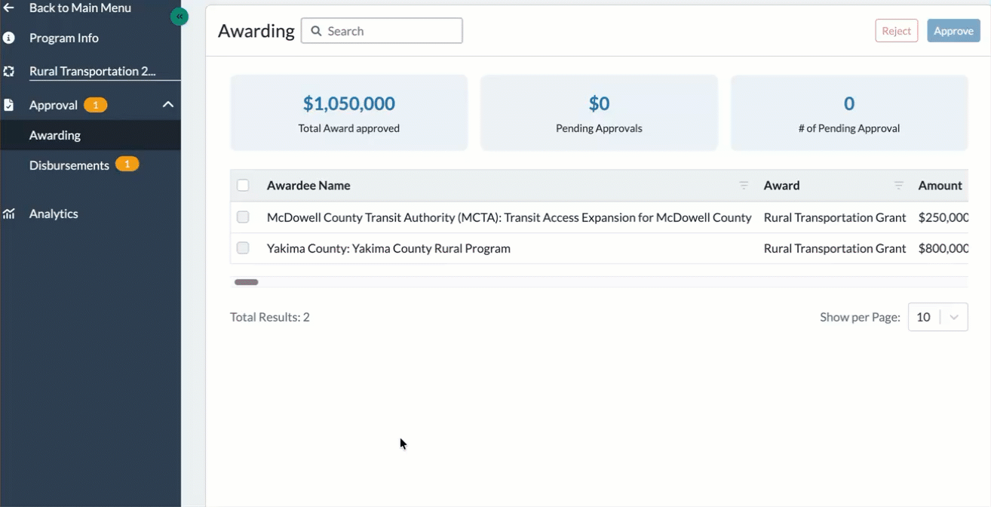This screenshot has width=991, height=507.
Task: Click the Approval document icon
Action: 9,105
